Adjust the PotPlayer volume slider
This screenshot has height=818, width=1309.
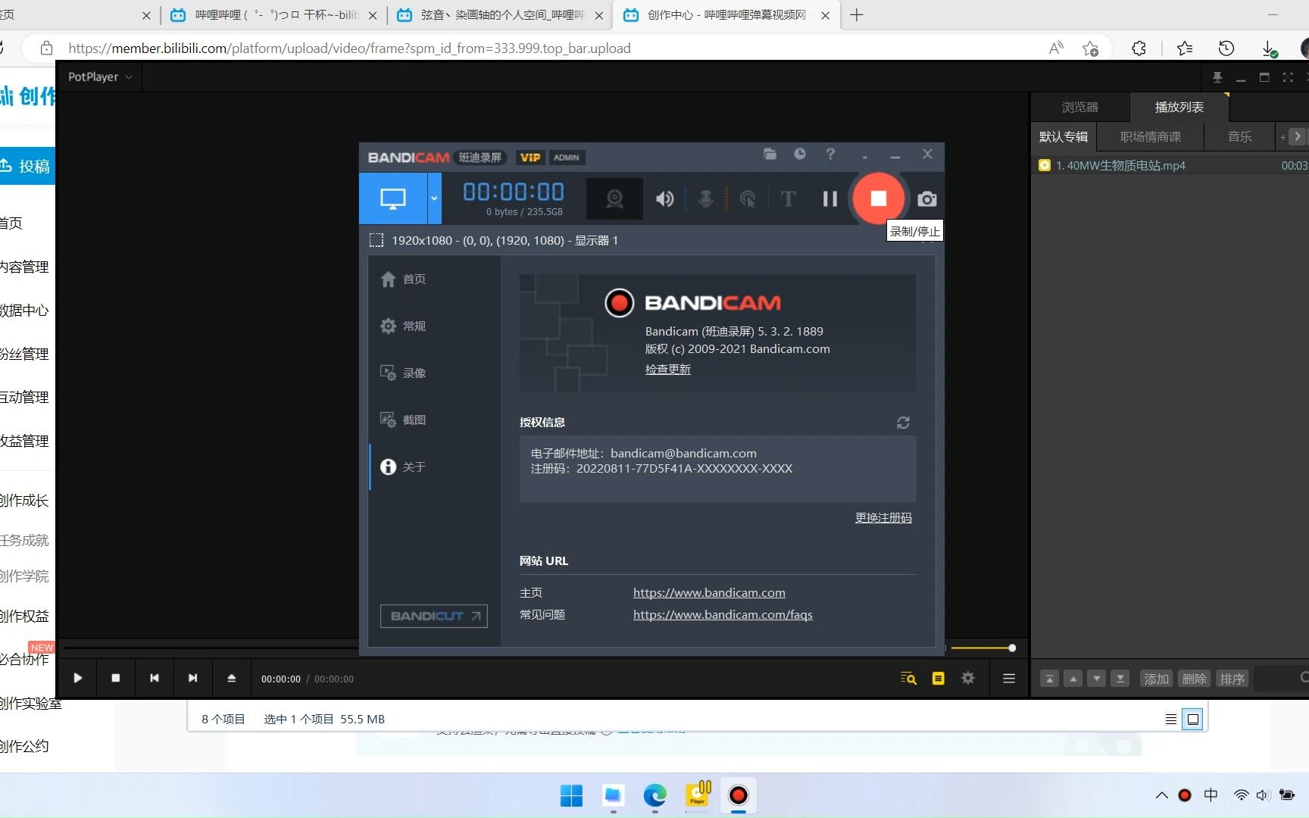pyautogui.click(x=983, y=648)
